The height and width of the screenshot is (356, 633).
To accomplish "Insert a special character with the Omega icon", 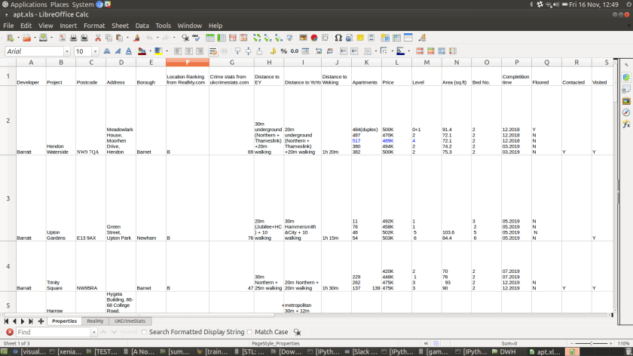I will [x=338, y=38].
